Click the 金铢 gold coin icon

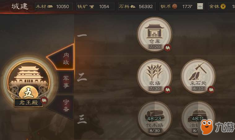(x=223, y=6)
